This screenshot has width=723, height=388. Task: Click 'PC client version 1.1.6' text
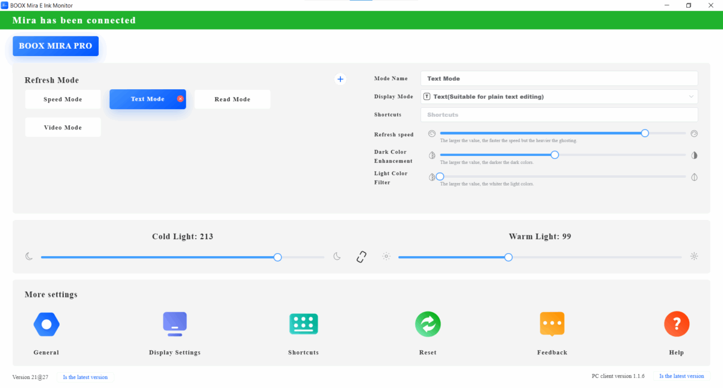click(618, 376)
